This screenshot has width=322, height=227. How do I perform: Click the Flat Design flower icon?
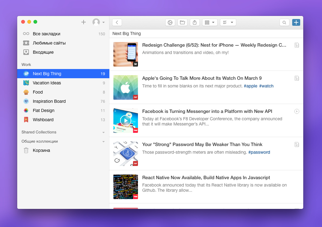[26, 110]
